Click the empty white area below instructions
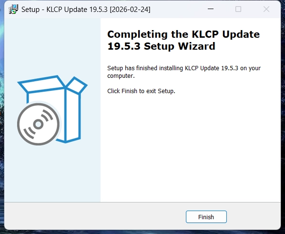 tap(191, 146)
